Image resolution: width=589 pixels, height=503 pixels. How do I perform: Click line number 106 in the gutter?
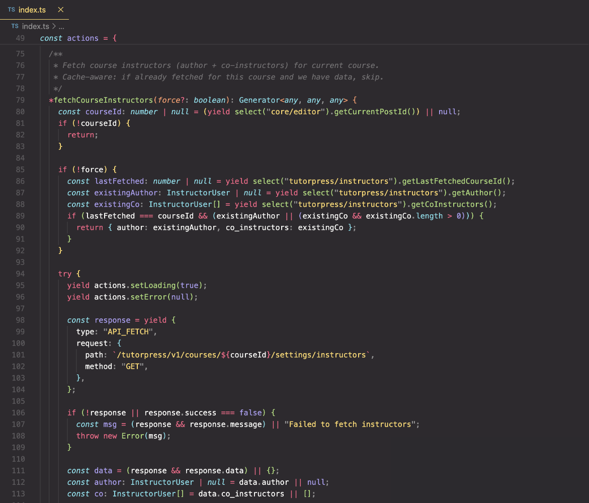[x=18, y=412]
